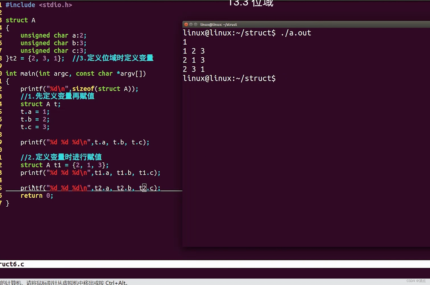The width and height of the screenshot is (430, 285).
Task: Click the comment '//2.定义变量时进行赋值'
Action: pos(61,157)
